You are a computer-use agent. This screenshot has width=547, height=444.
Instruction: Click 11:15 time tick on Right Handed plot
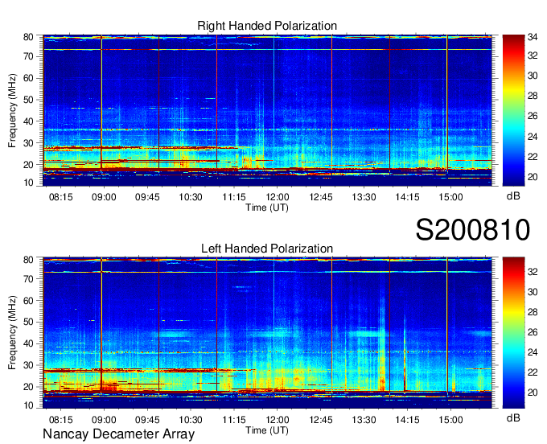(x=234, y=197)
